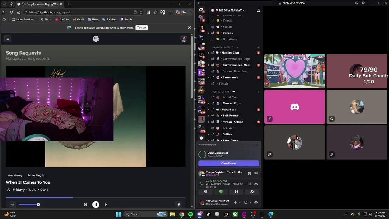Image resolution: width=389 pixels, height=219 pixels.
Task: Invite people to the Discord server
Action: pyautogui.click(x=258, y=10)
